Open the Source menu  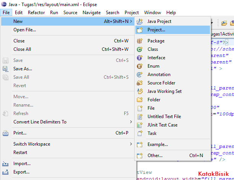[x=70, y=13]
